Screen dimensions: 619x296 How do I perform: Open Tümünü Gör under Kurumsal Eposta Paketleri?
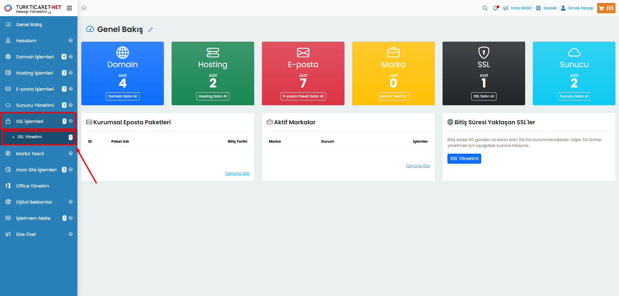click(x=237, y=173)
